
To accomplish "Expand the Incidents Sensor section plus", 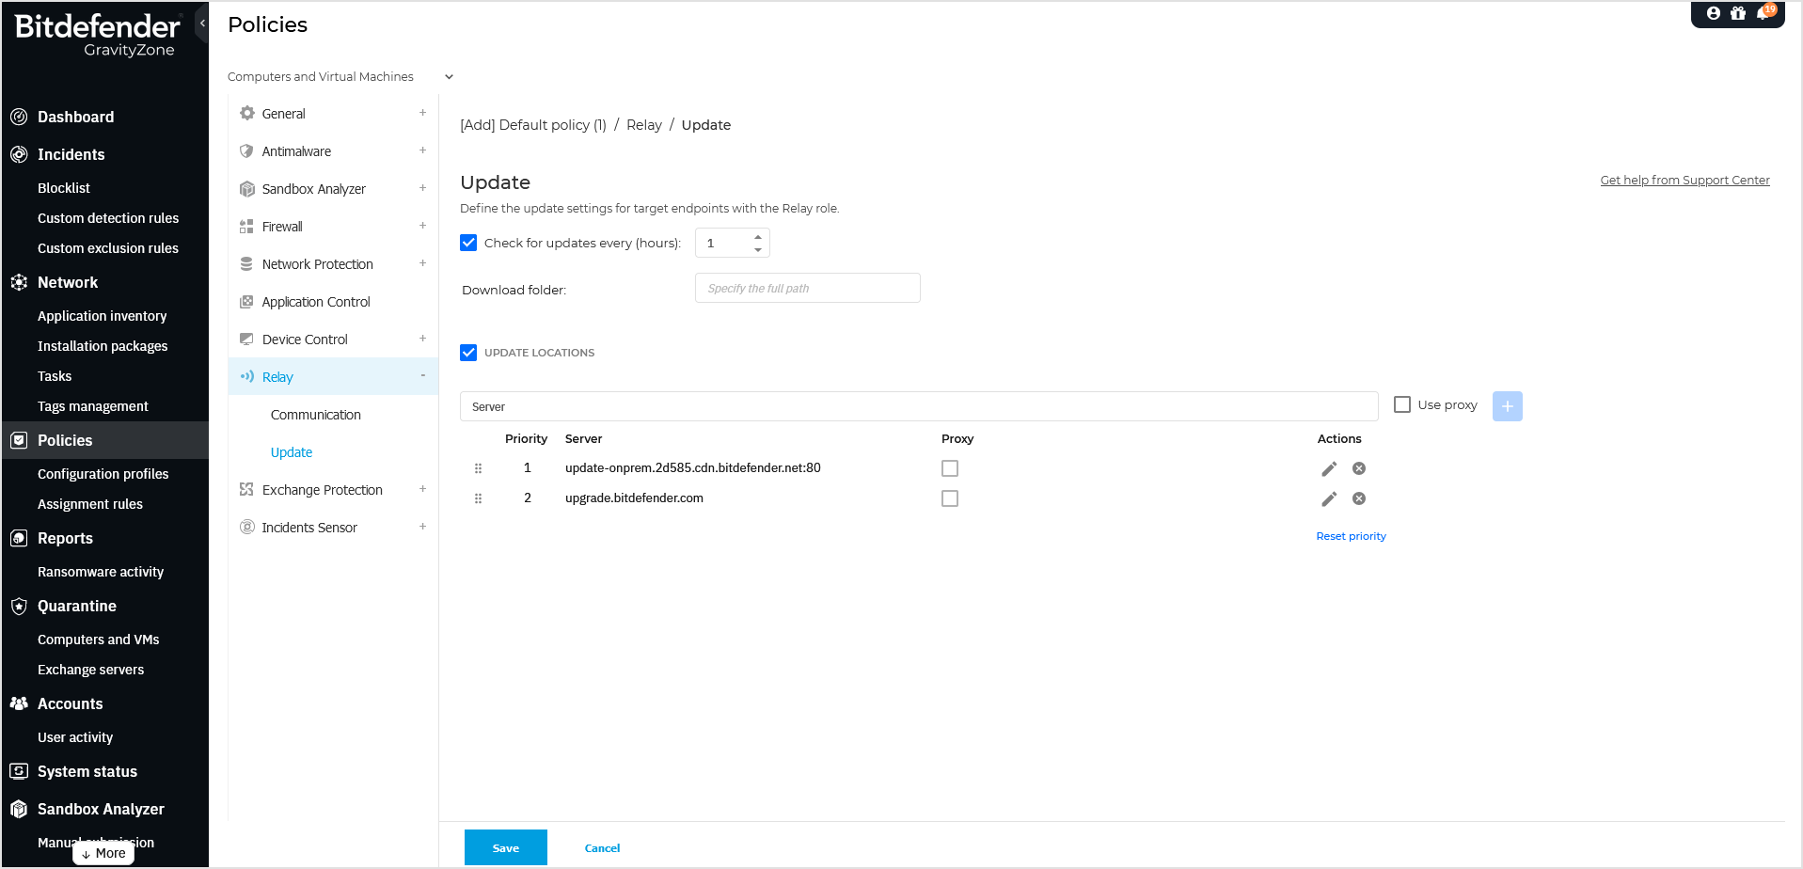I will (x=422, y=527).
